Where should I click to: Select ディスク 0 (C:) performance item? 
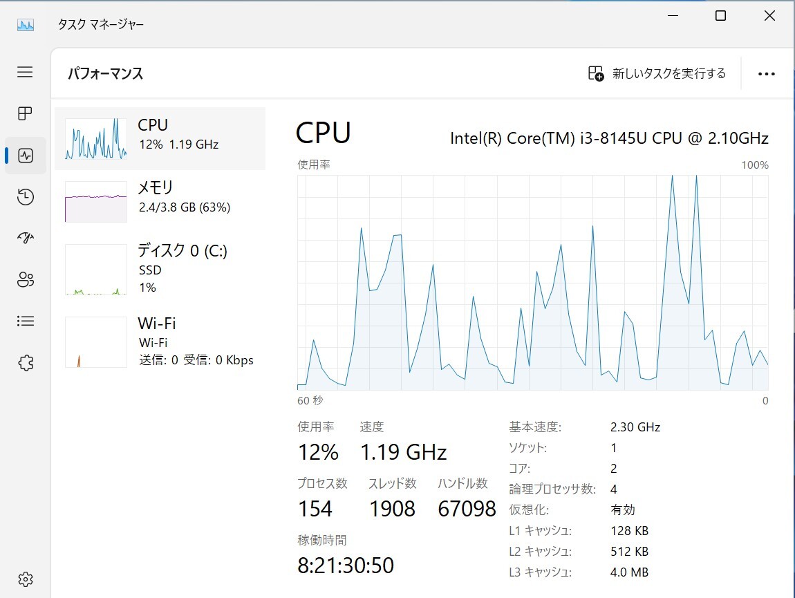click(160, 269)
